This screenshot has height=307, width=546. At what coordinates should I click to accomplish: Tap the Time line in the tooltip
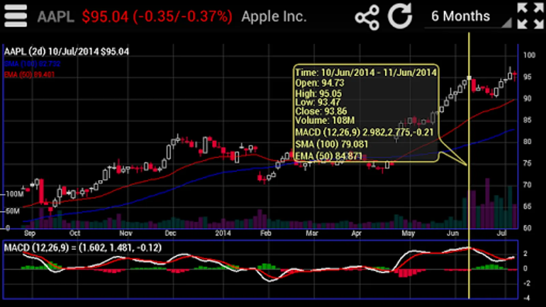pyautogui.click(x=366, y=72)
